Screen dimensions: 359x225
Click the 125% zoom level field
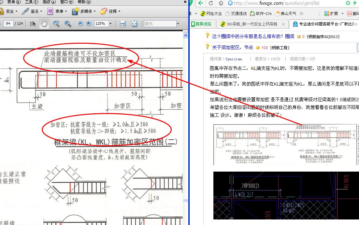[101, 23]
